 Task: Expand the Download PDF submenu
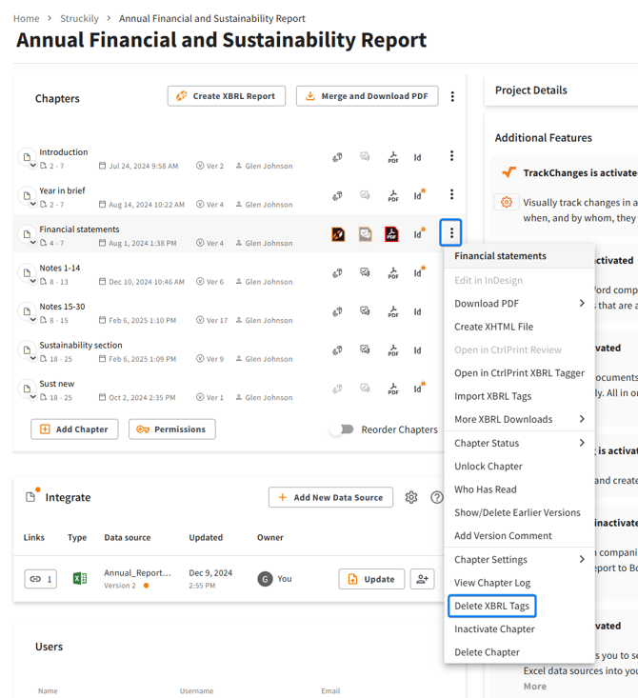519,304
